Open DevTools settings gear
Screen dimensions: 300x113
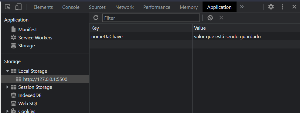pyautogui.click(x=271, y=7)
